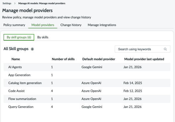Click Azure OpenAI in Flow summarization row
Viewport: 175px width, 122px height.
(x=91, y=99)
